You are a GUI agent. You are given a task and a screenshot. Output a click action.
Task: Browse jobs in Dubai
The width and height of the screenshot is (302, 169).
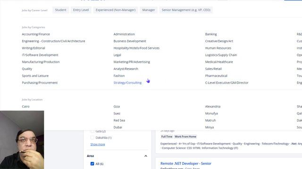coord(117,127)
